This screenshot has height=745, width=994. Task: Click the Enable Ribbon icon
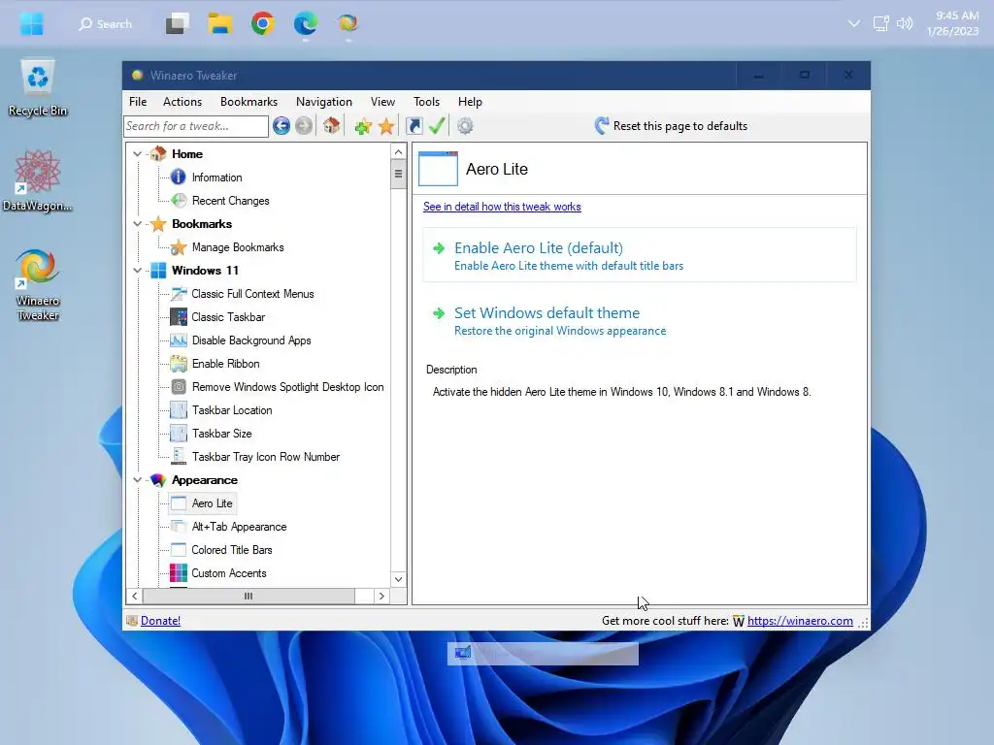tap(179, 364)
